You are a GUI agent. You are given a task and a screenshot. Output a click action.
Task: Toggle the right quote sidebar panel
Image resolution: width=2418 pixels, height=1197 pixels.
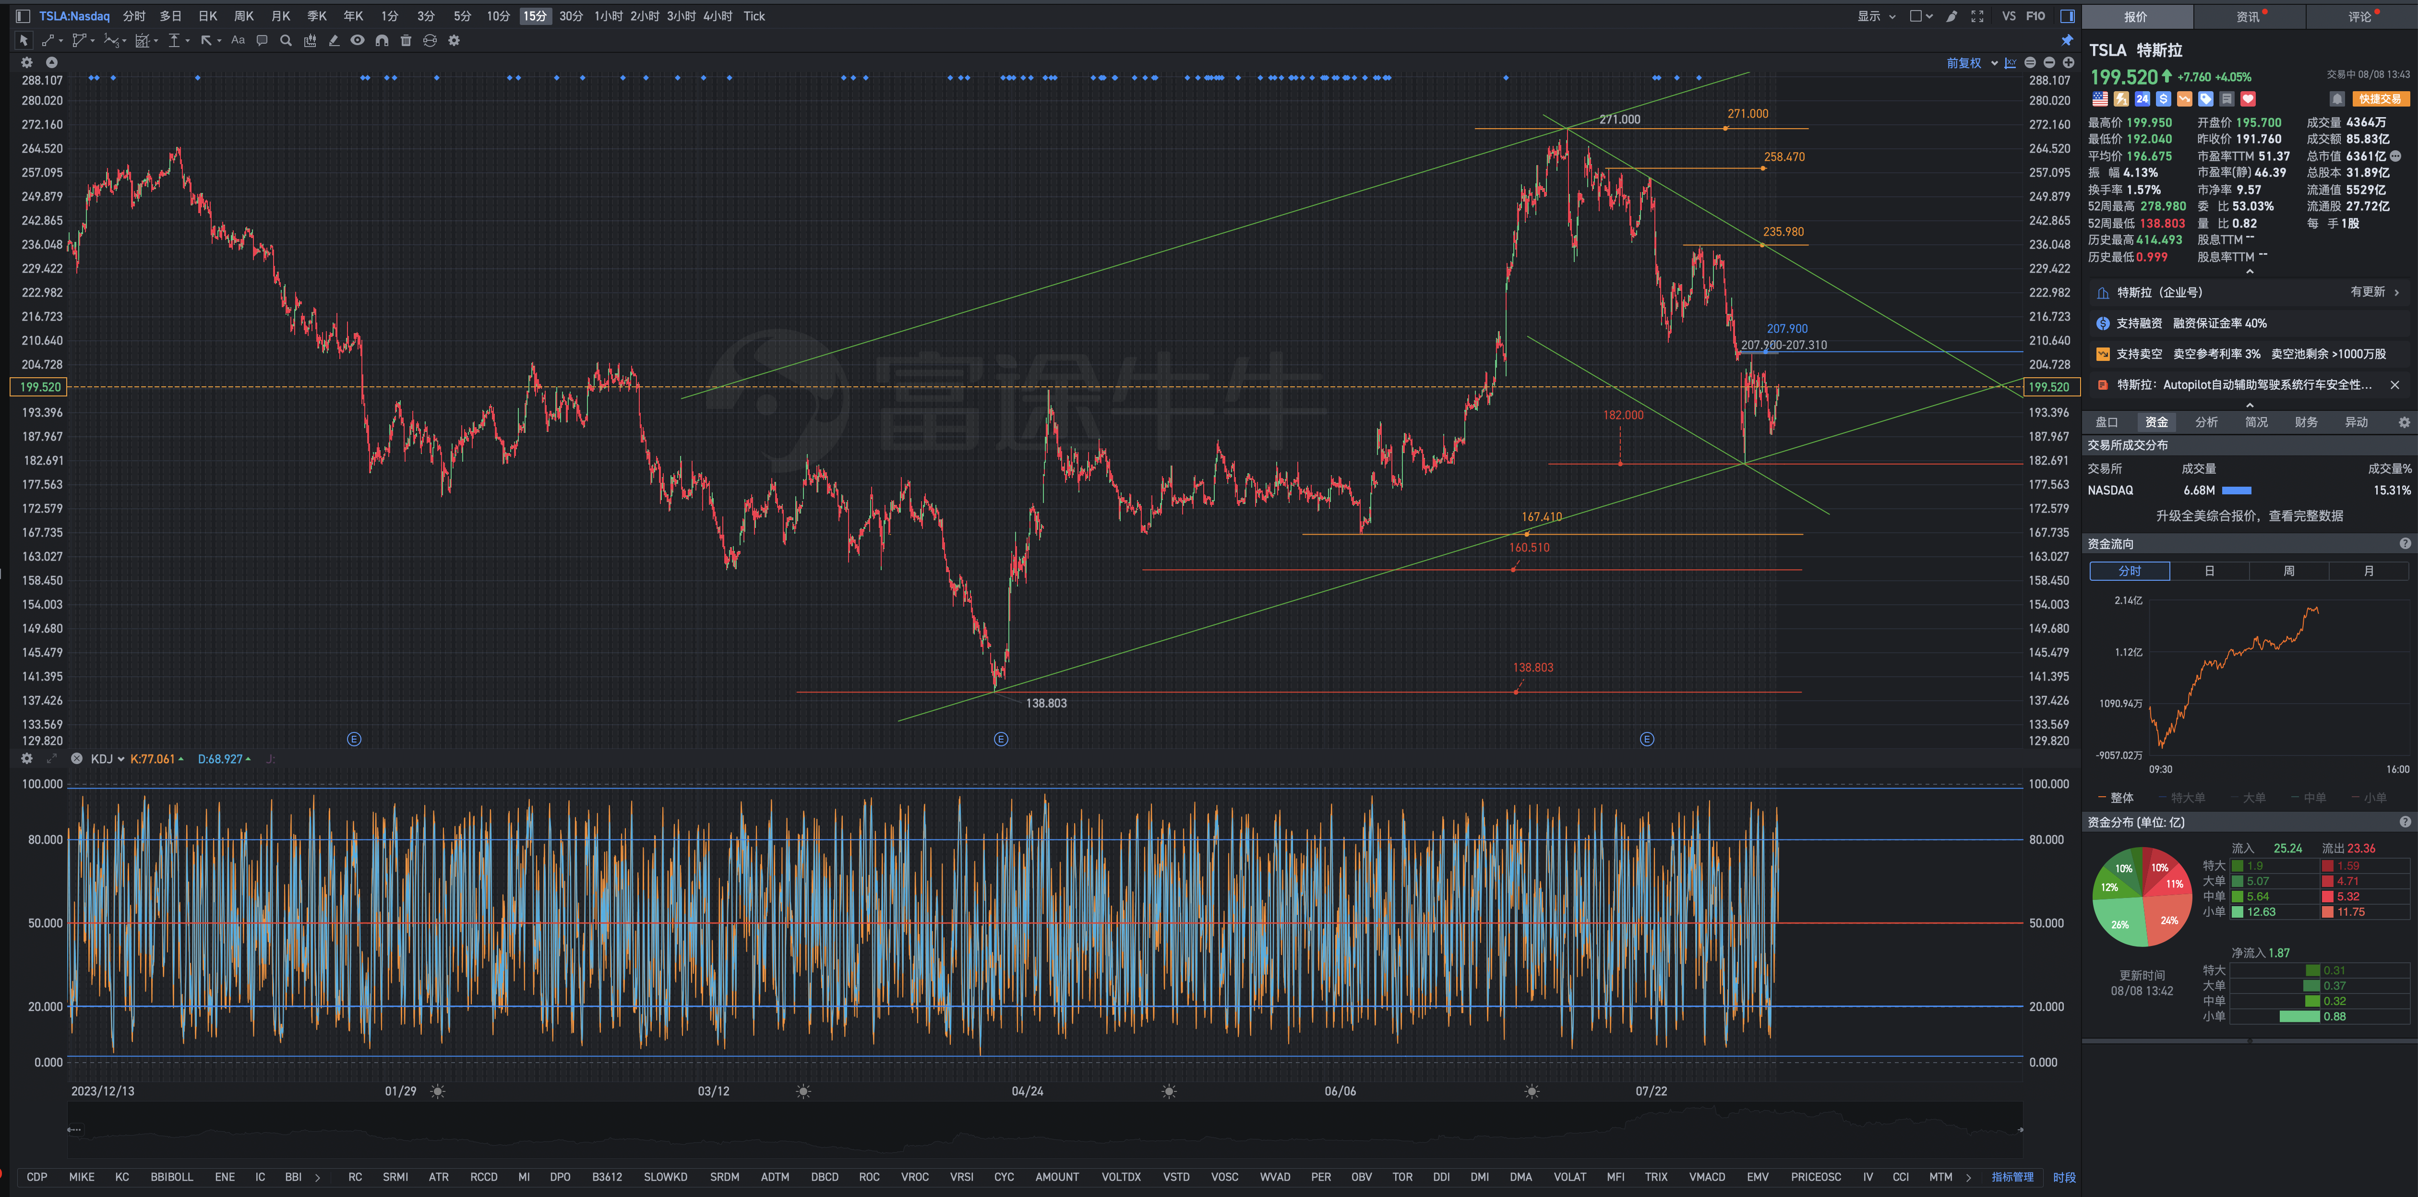click(2067, 16)
